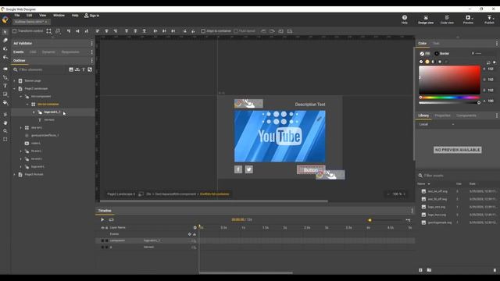Click the Sign in button
Viewport: 500px width, 281px height.
click(x=92, y=16)
